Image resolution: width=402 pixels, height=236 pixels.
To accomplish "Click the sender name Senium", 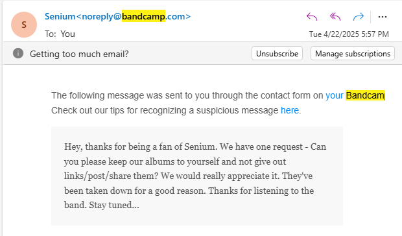I will coord(60,16).
